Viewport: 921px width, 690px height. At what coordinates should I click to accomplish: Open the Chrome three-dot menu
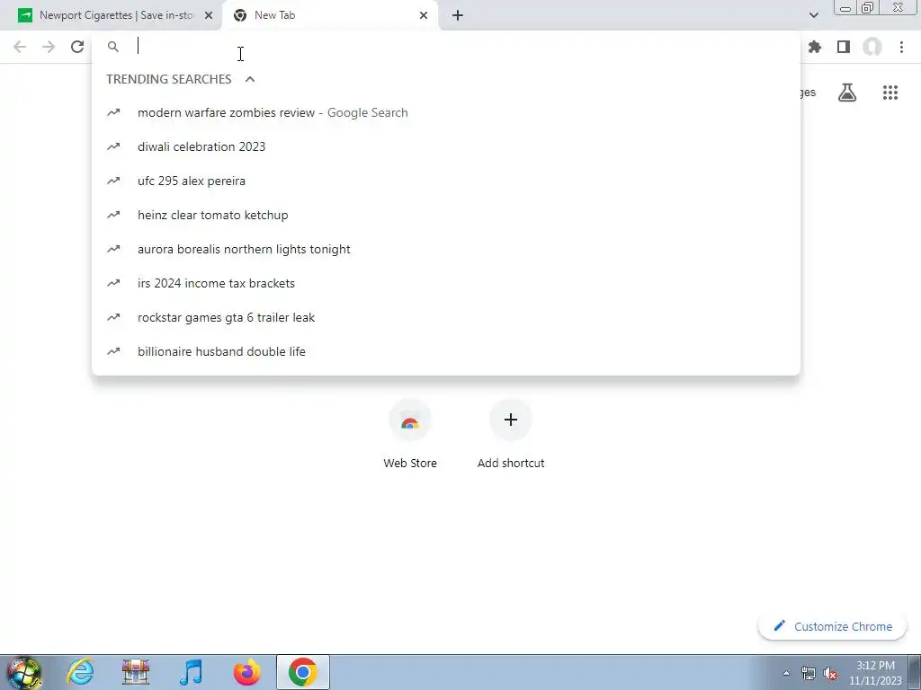(x=901, y=47)
